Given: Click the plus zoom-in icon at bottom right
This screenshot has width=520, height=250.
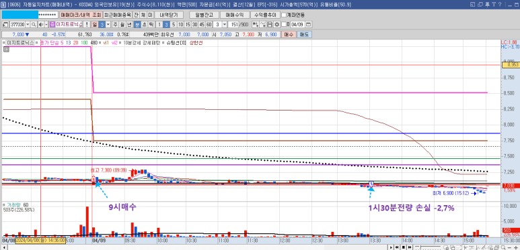Looking at the screenshot, I should 516,247.
